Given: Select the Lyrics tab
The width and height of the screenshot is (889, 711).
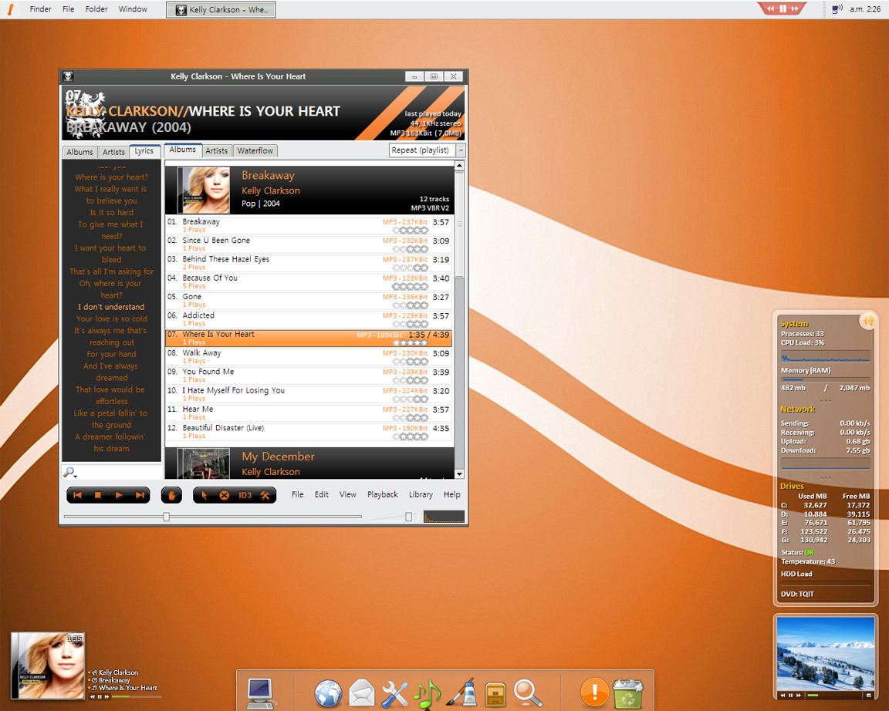Looking at the screenshot, I should pos(144,150).
